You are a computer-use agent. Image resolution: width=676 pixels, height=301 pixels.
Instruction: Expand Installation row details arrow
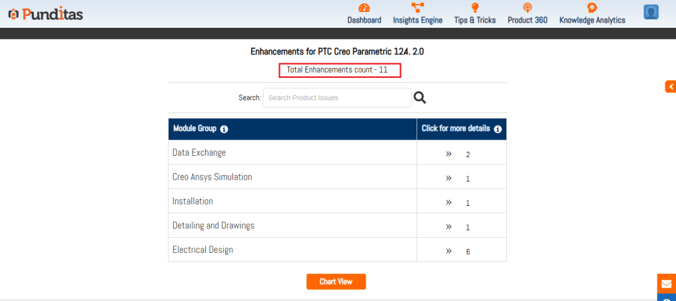[448, 202]
